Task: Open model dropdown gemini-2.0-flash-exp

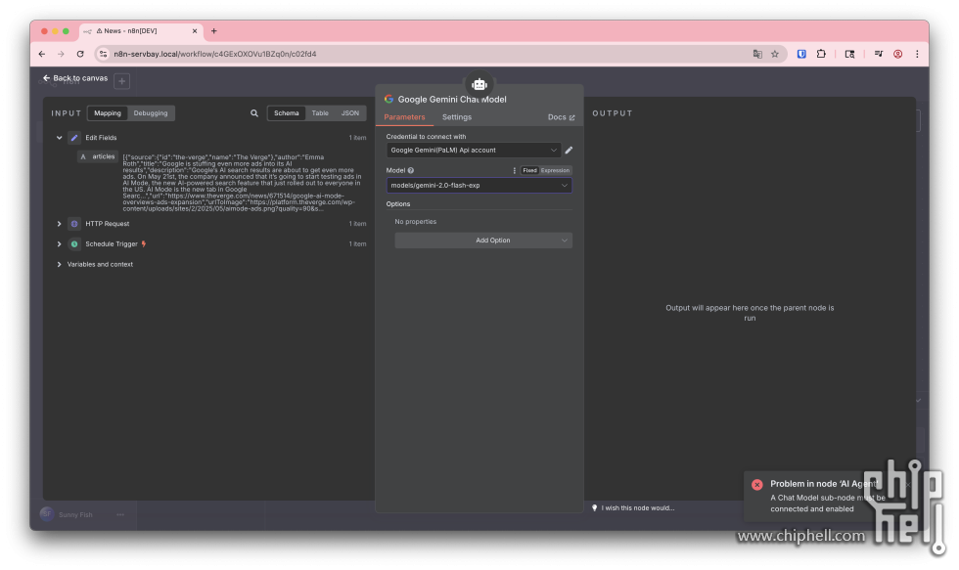Action: pos(479,185)
